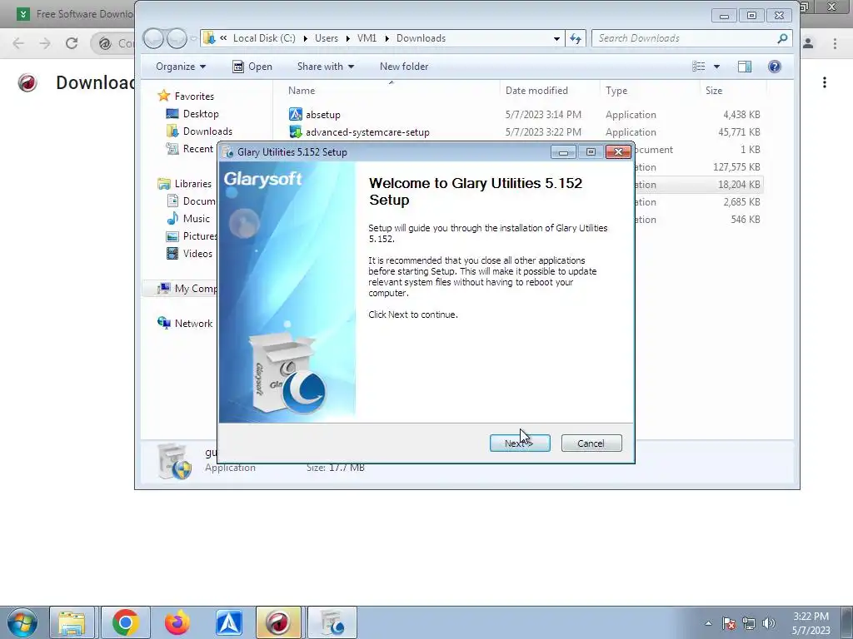Open the volume control in system tray
The height and width of the screenshot is (639, 853).
[x=769, y=623]
